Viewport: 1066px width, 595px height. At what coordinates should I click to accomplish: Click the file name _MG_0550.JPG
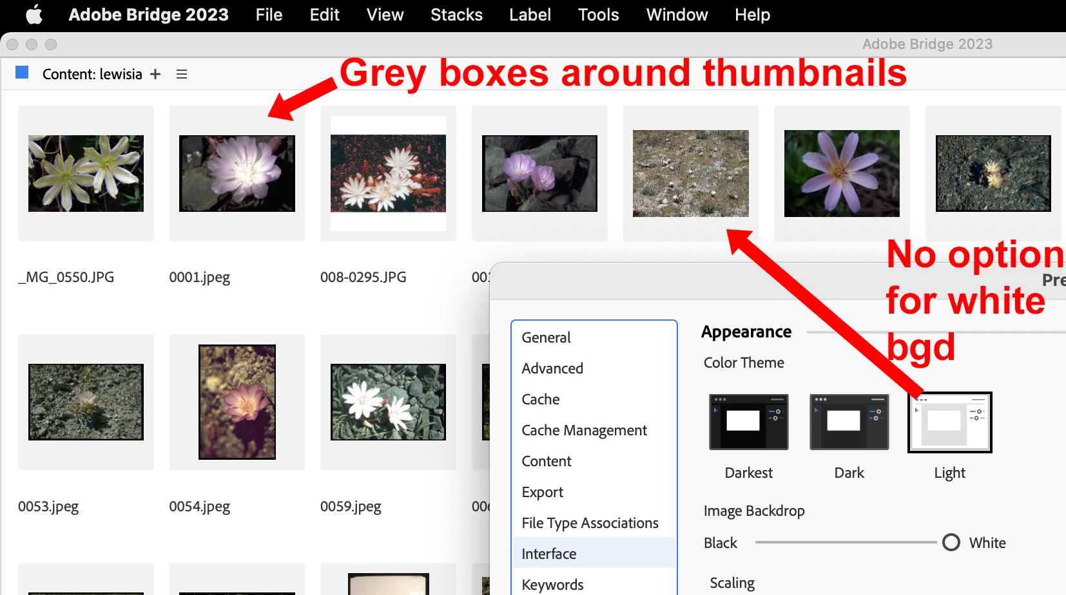tap(66, 277)
